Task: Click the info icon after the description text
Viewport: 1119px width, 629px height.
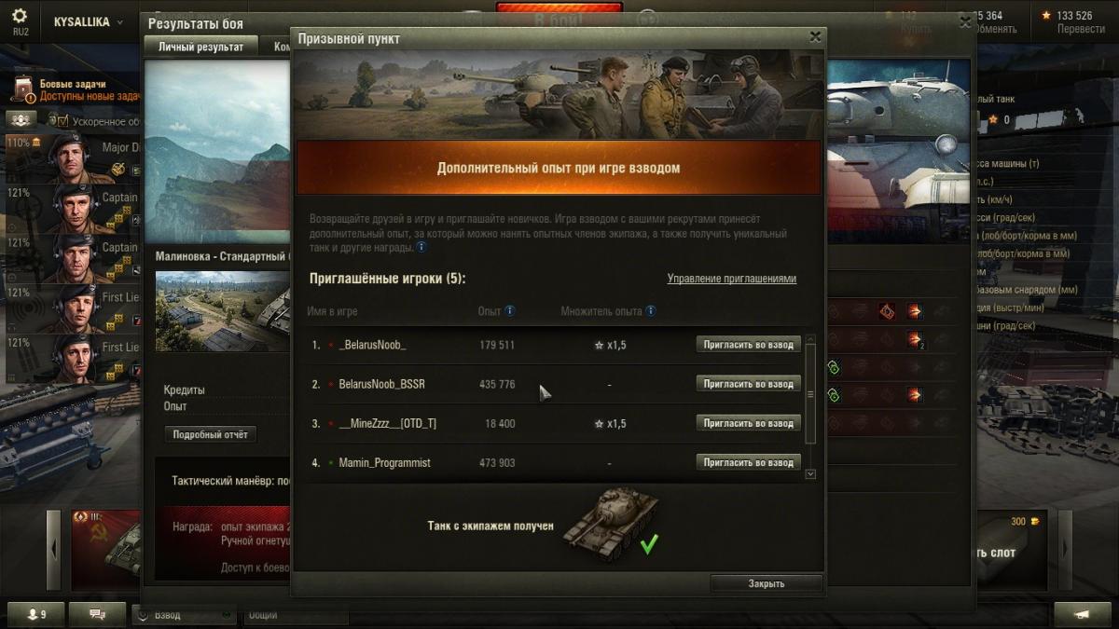Action: 421,248
